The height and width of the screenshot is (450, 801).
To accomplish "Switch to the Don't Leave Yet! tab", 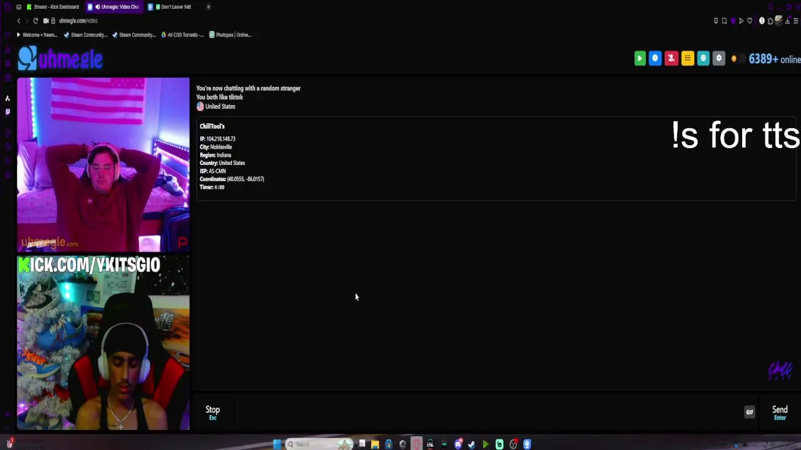I will [x=173, y=7].
